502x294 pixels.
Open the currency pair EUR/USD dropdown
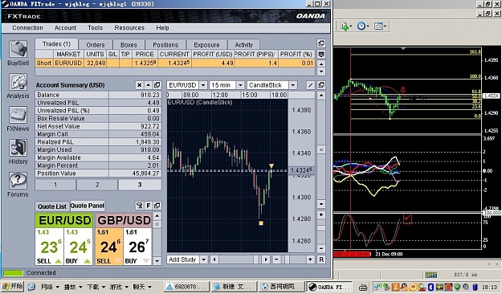pos(203,85)
